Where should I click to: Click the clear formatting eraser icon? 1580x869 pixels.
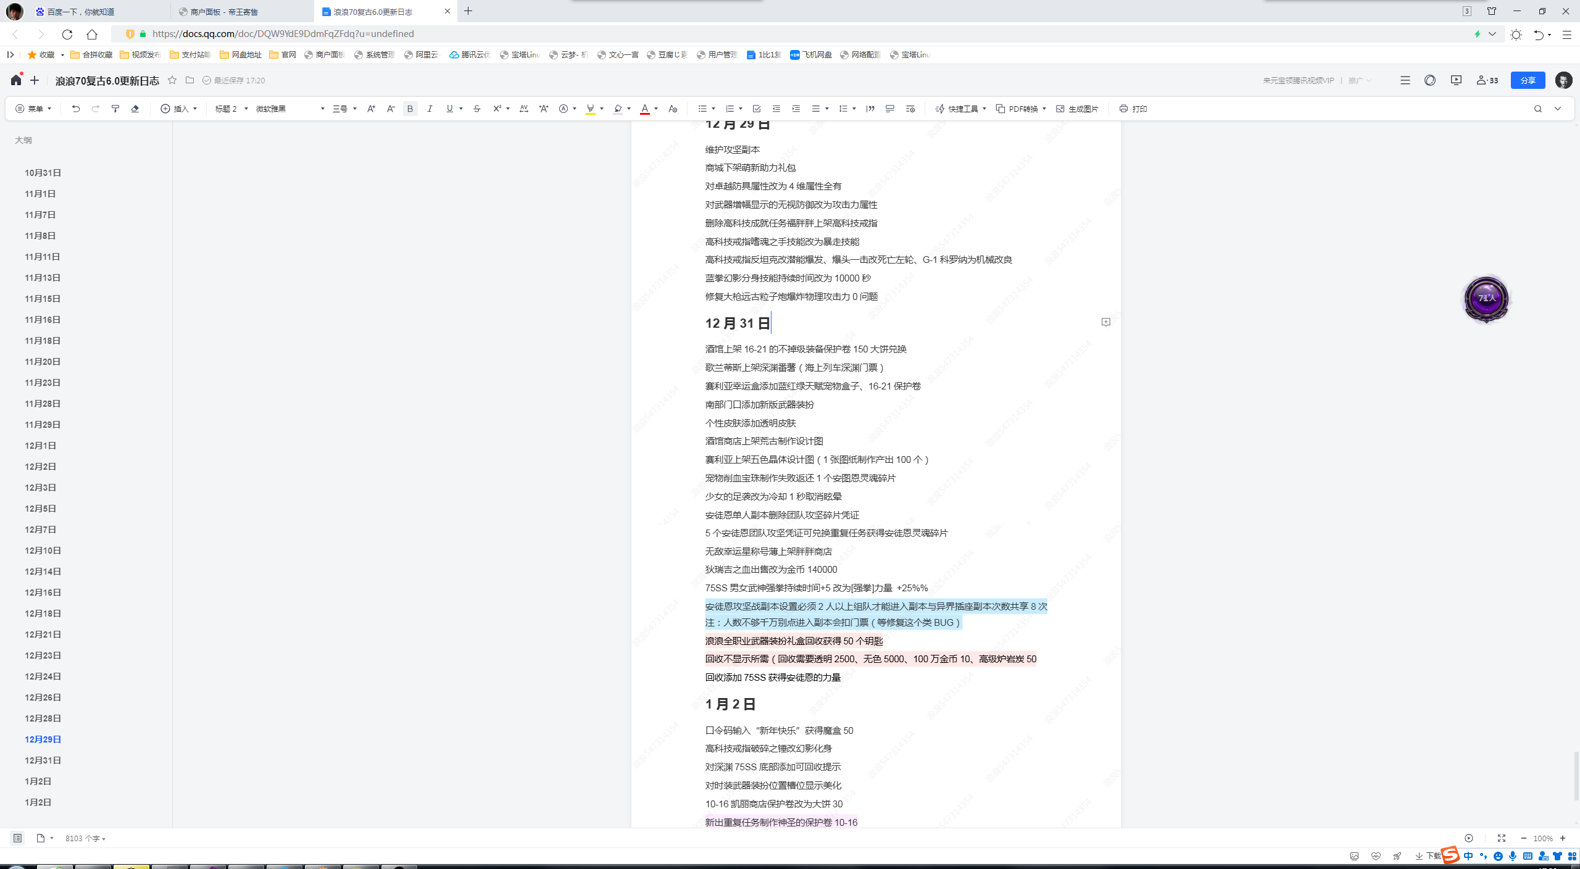point(135,109)
